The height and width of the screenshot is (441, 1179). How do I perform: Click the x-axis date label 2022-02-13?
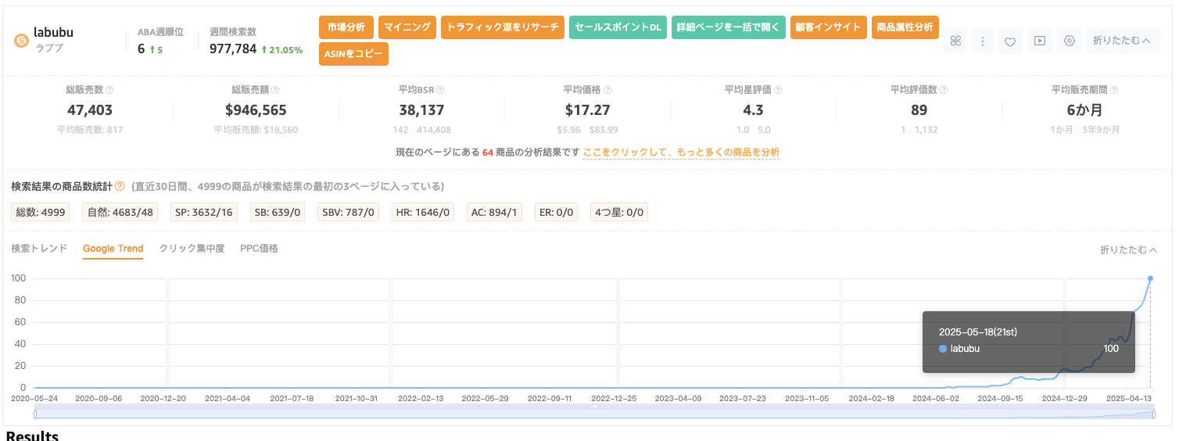(x=421, y=398)
